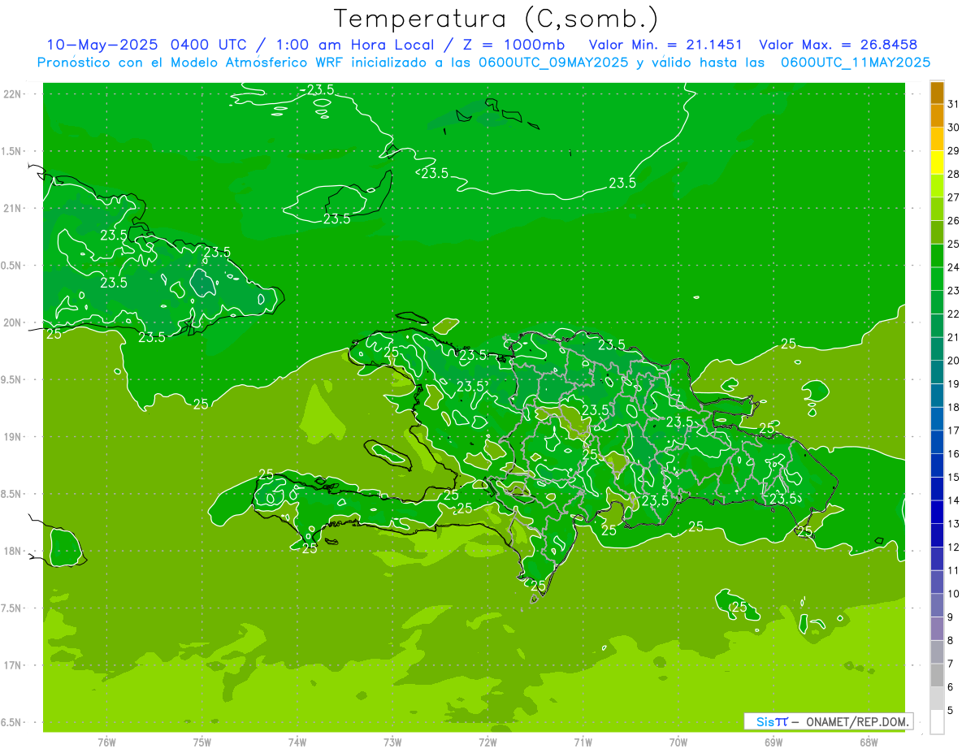The width and height of the screenshot is (975, 753).
Task: Click the '17N' latitude label
Action: (x=13, y=665)
